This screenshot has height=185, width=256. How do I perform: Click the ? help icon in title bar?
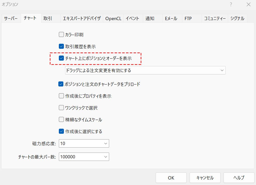click(231, 5)
